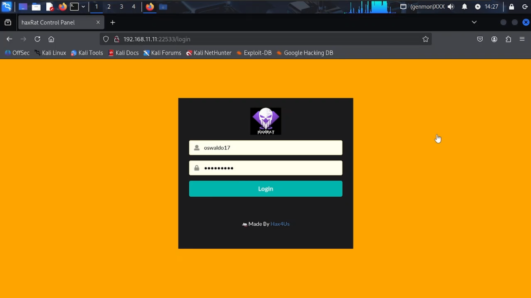This screenshot has height=298, width=531.
Task: Click the display monitor icon in the panel
Action: [403, 7]
